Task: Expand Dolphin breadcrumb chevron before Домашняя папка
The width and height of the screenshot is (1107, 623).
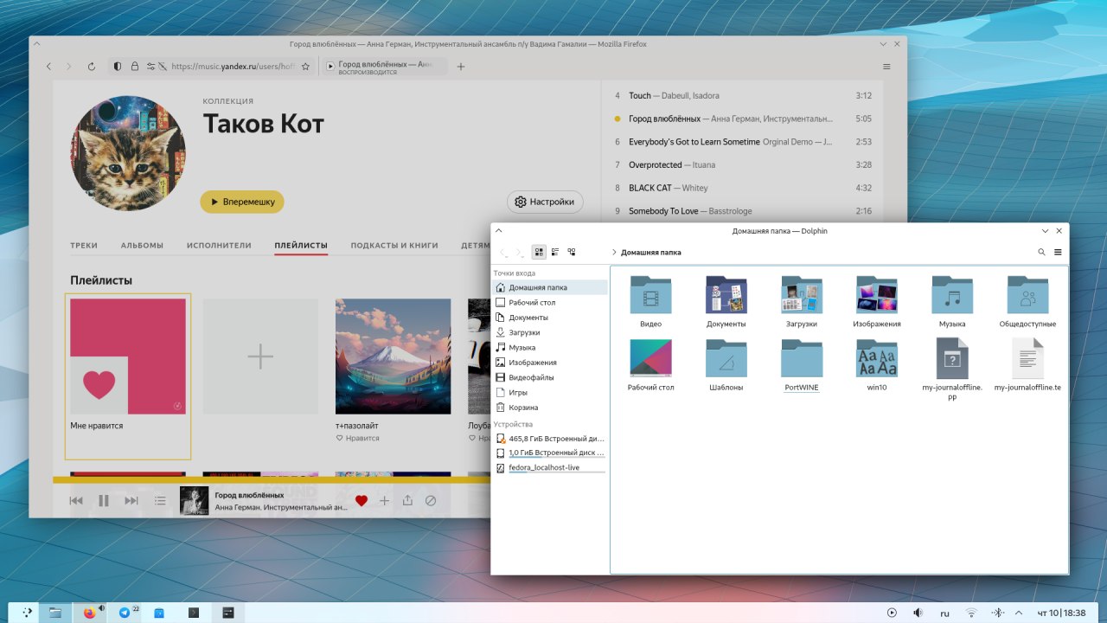Action: [614, 253]
